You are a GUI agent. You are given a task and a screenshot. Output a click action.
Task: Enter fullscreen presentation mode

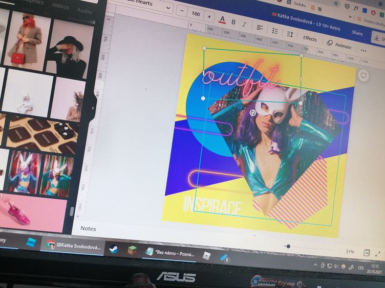pos(378,254)
